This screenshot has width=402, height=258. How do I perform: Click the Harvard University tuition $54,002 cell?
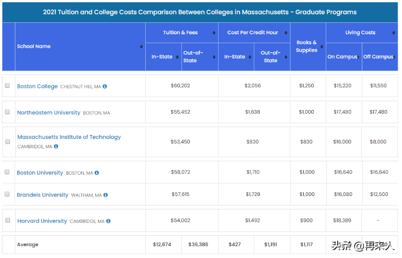[x=180, y=221]
